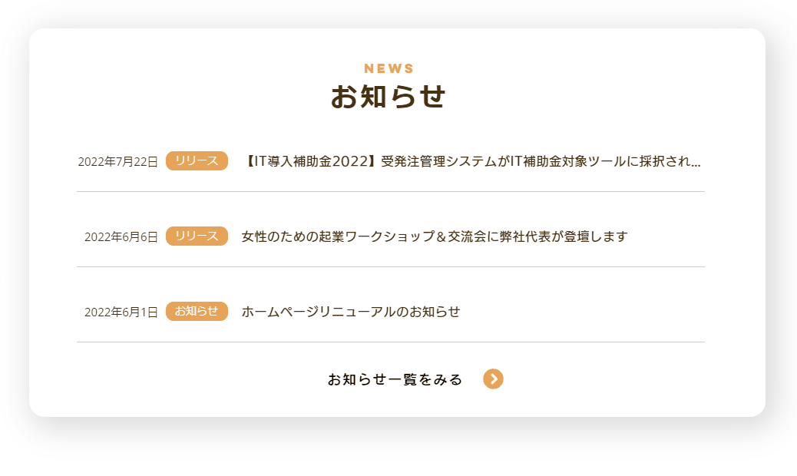Select the first news list row

pos(391,161)
